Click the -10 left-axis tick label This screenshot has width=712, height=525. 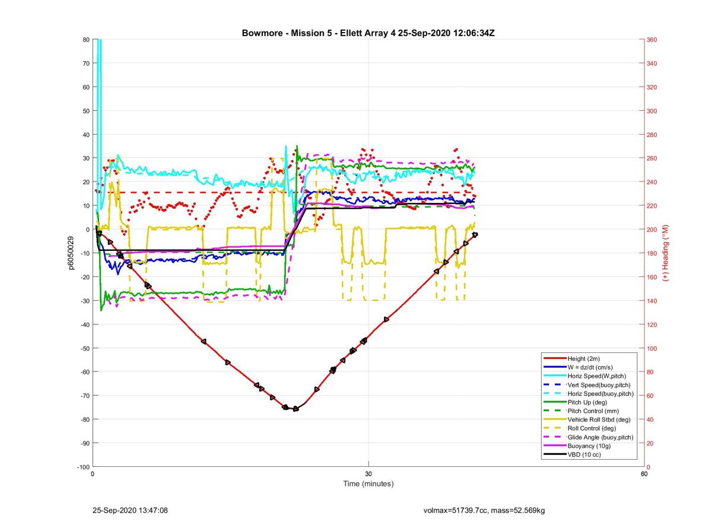pos(84,253)
